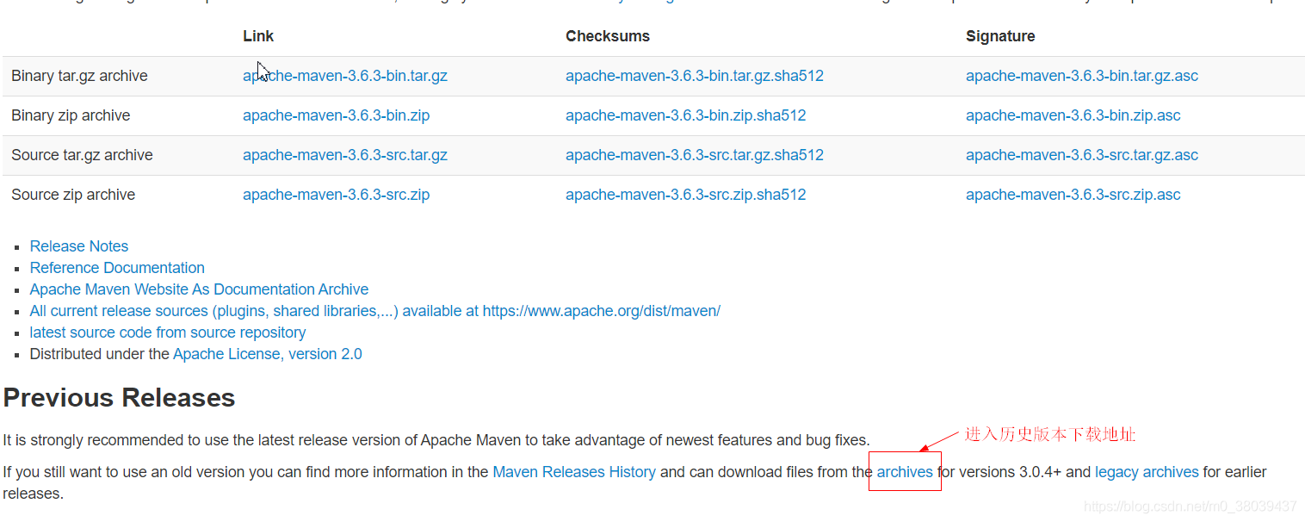Open Reference Documentation link
The height and width of the screenshot is (522, 1305).
tap(117, 268)
